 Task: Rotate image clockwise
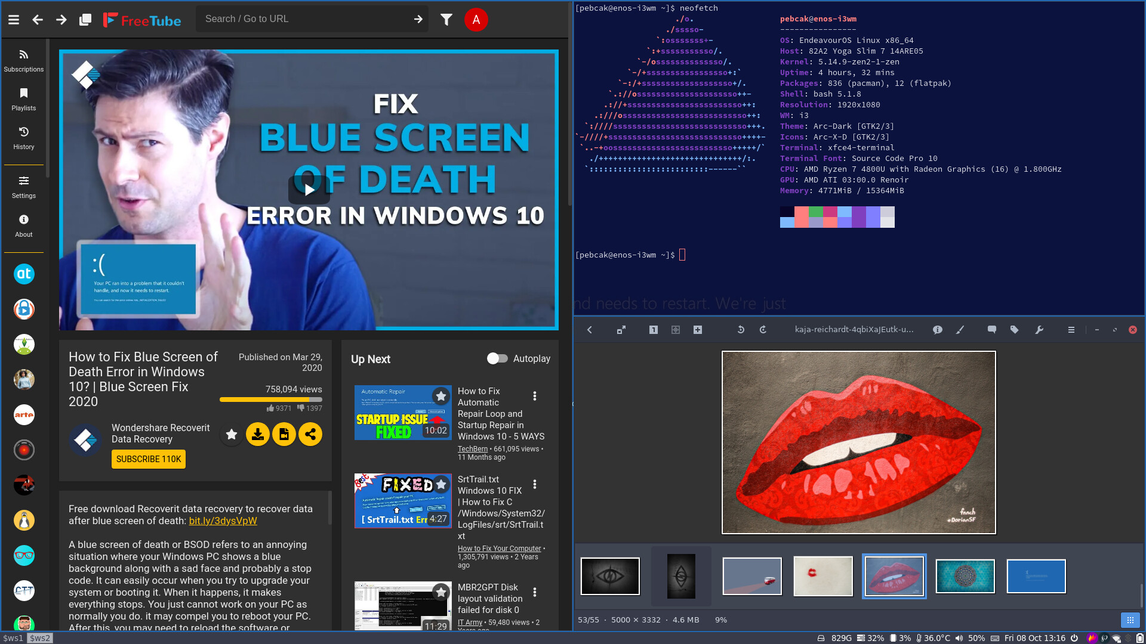click(763, 330)
